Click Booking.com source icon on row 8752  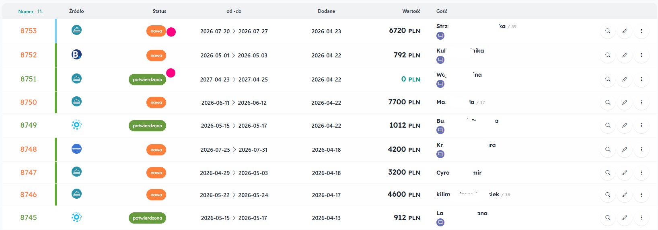click(x=76, y=54)
